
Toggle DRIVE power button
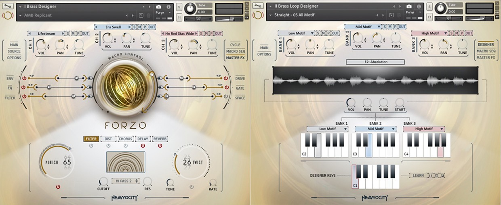point(225,78)
